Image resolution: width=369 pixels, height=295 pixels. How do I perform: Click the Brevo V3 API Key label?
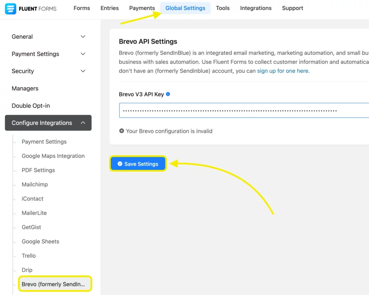141,94
